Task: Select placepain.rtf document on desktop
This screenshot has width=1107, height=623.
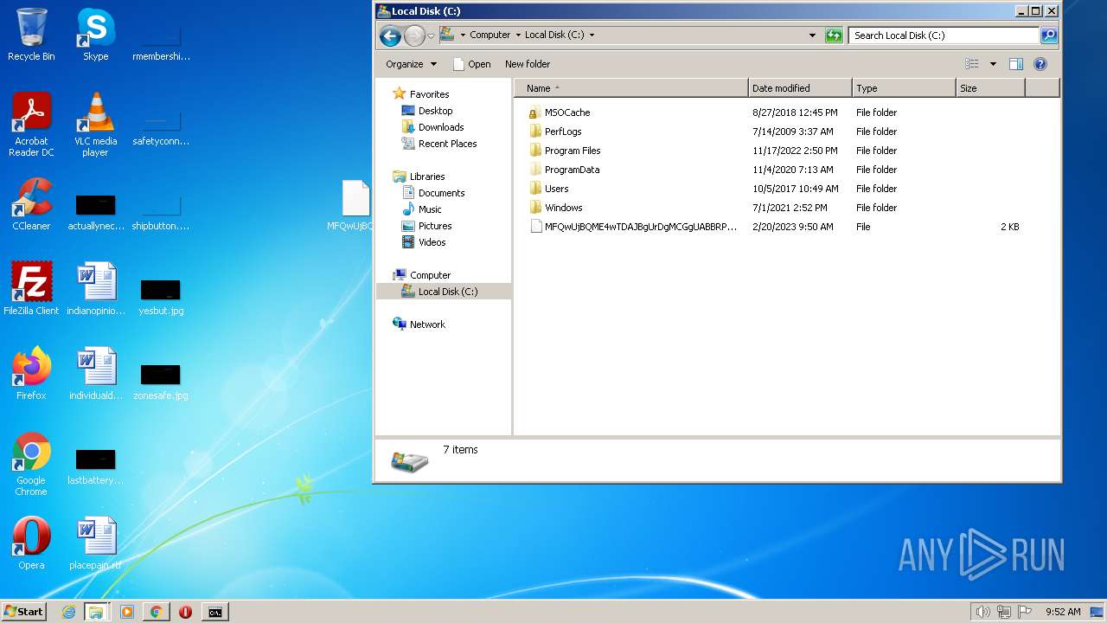Action: pos(95,543)
